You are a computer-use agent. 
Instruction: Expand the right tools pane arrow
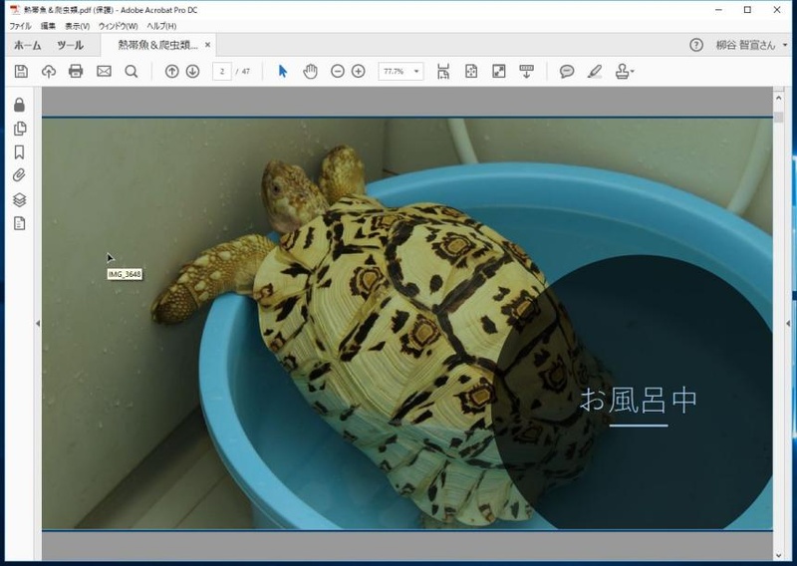pos(788,323)
